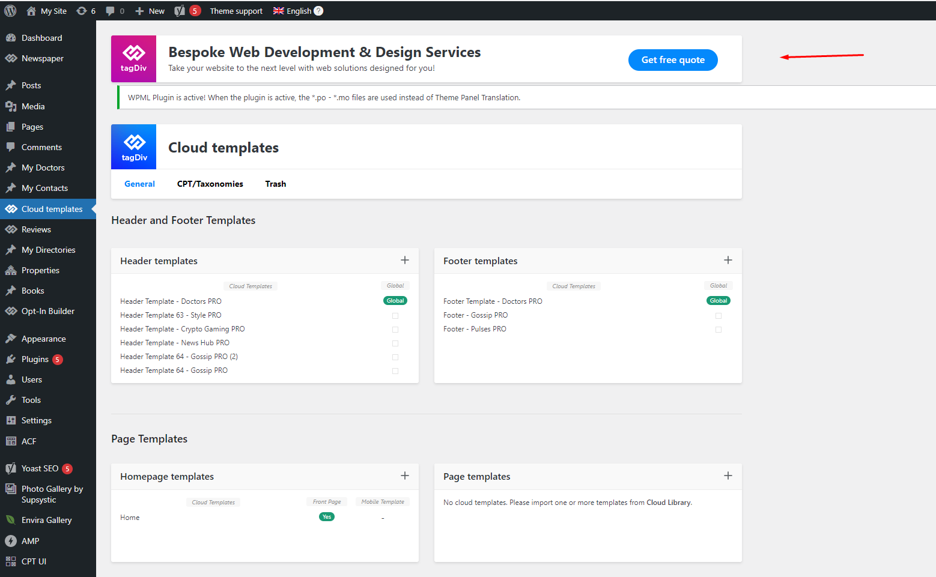Click the Plugins icon in sidebar
936x577 pixels.
click(11, 359)
